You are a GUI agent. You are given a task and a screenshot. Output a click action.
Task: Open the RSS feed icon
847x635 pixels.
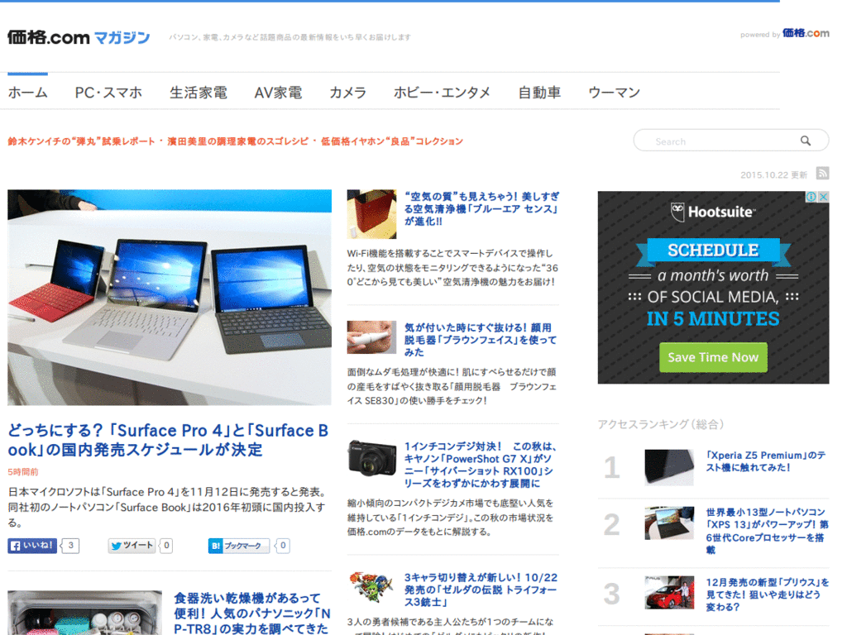tap(823, 174)
